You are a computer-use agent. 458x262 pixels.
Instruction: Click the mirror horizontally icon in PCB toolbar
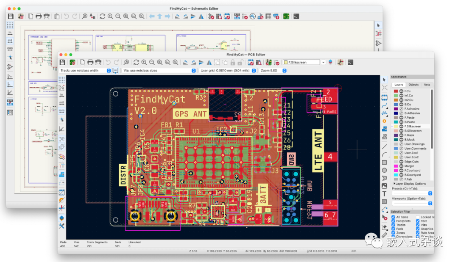[209, 62]
